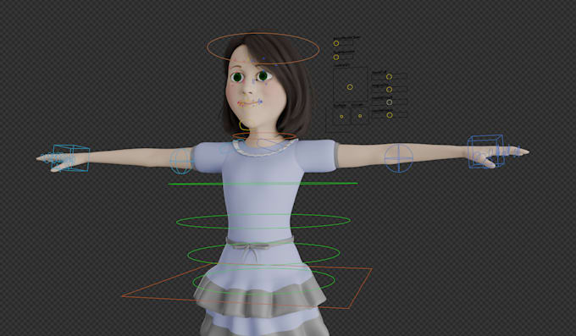The height and width of the screenshot is (336, 576).
Task: Select the flat green chest line control
Action: pyautogui.click(x=263, y=184)
